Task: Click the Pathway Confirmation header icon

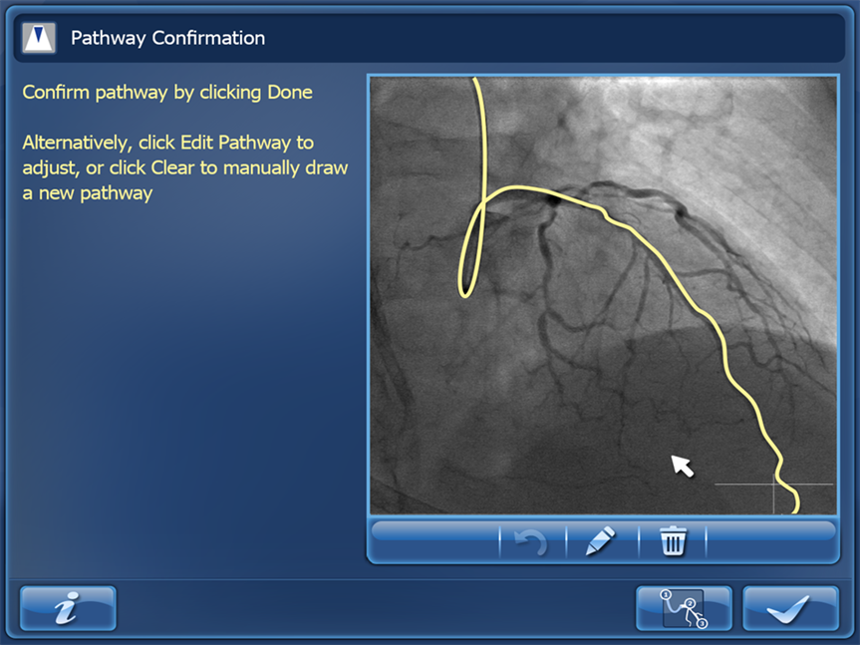Action: 39,38
